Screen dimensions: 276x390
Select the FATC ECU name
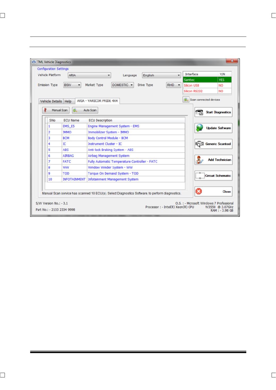point(67,162)
